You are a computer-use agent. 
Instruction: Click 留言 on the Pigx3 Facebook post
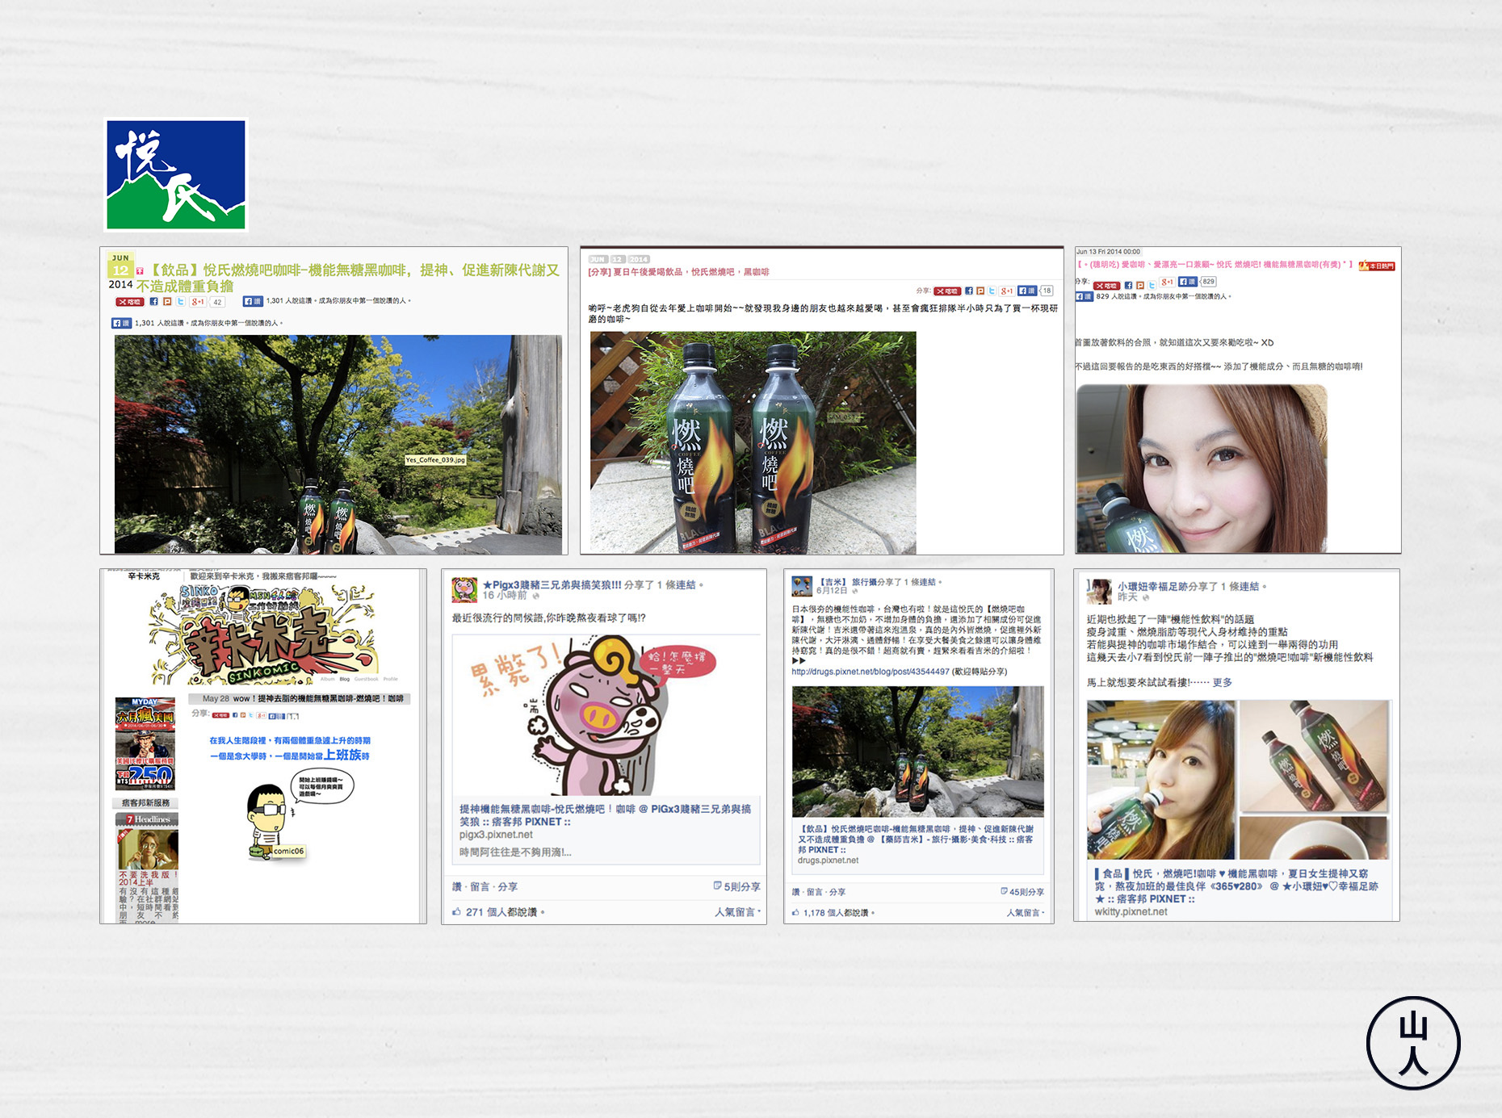coord(480,886)
